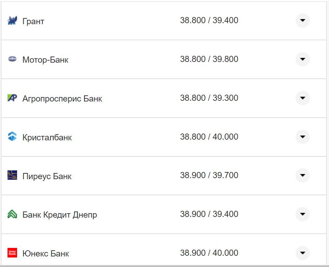The width and height of the screenshot is (329, 267).
Task: Open the Юнекс Банк dropdown arrow
Action: click(302, 253)
